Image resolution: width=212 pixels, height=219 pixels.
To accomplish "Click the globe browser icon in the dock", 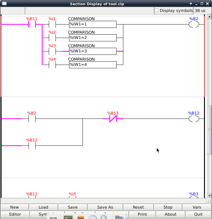I will 93,217.
